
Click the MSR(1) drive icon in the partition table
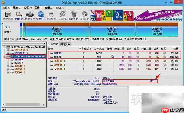(52, 57)
